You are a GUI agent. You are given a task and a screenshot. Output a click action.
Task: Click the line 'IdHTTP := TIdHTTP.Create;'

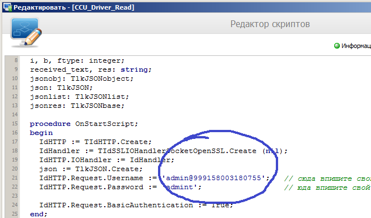pos(95,142)
